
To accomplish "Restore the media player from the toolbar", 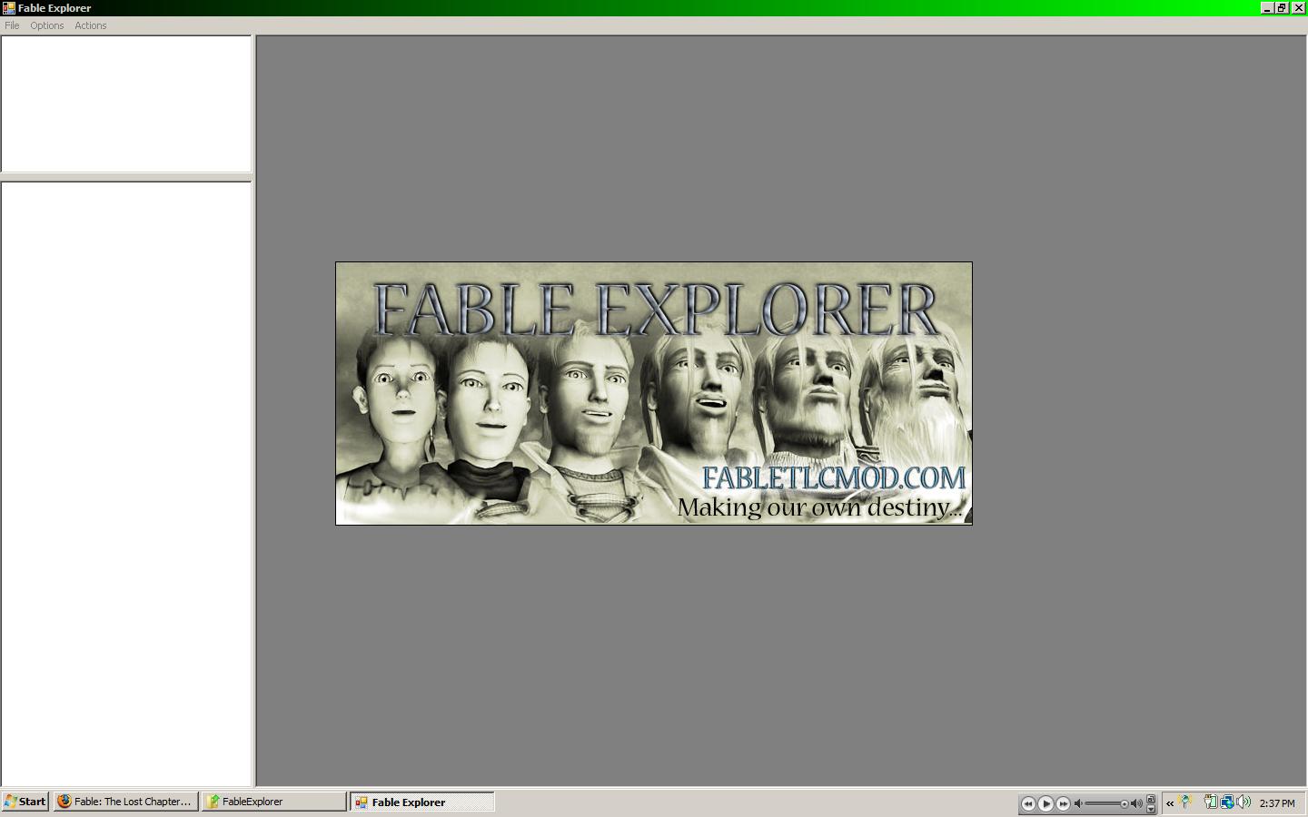I will (x=1151, y=799).
